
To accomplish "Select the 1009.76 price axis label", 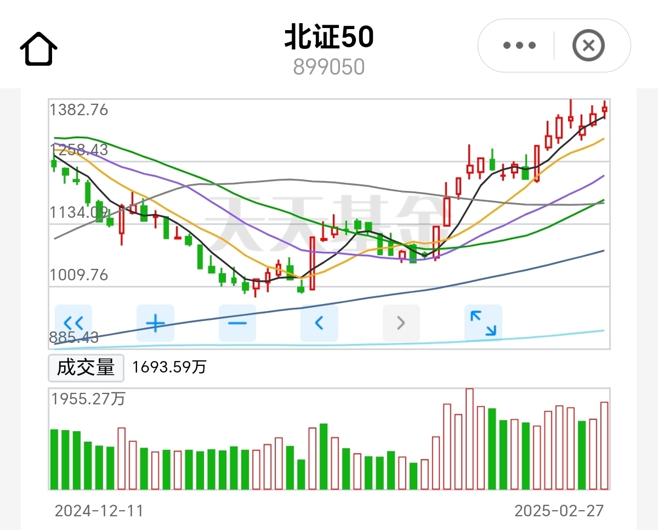I will (x=79, y=274).
